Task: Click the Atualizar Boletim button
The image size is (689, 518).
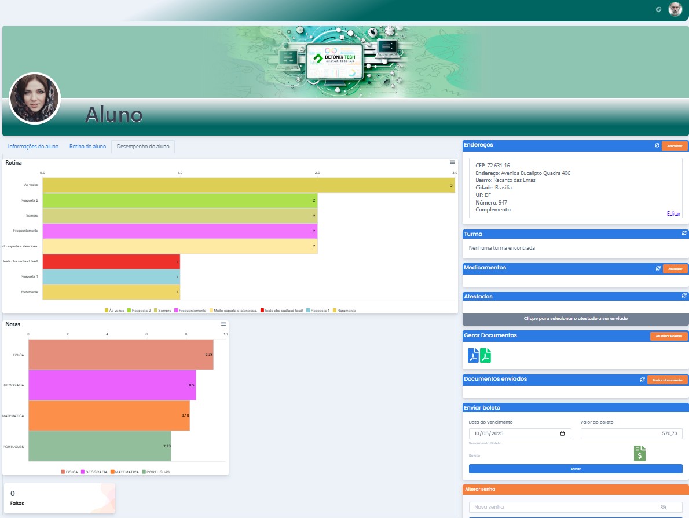Action: pyautogui.click(x=669, y=337)
